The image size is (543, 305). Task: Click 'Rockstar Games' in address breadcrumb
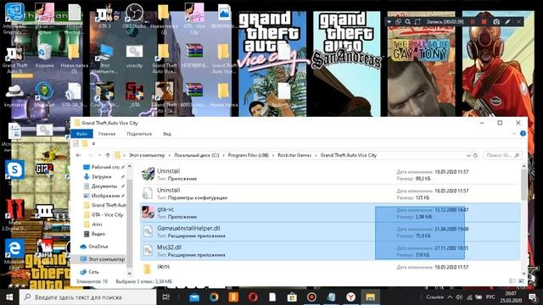pyautogui.click(x=294, y=155)
